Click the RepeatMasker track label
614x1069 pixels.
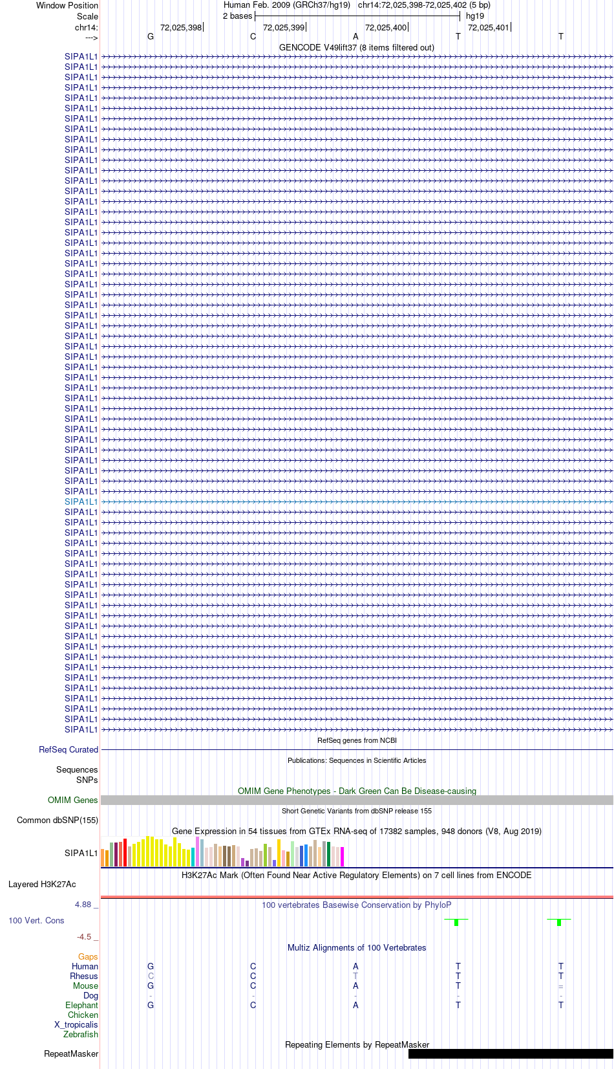71,1053
